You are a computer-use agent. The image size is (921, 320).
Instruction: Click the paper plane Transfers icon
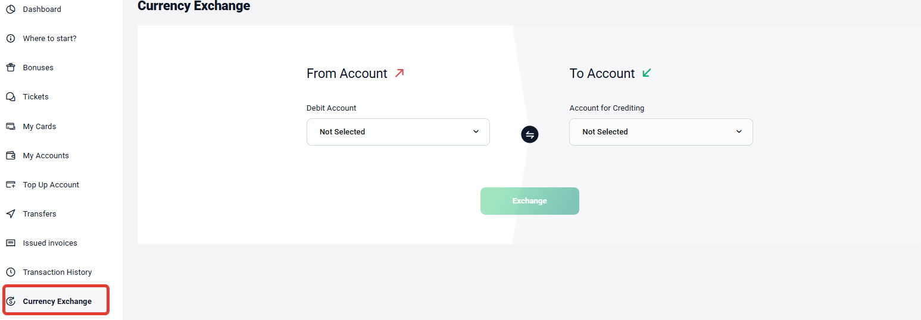10,214
